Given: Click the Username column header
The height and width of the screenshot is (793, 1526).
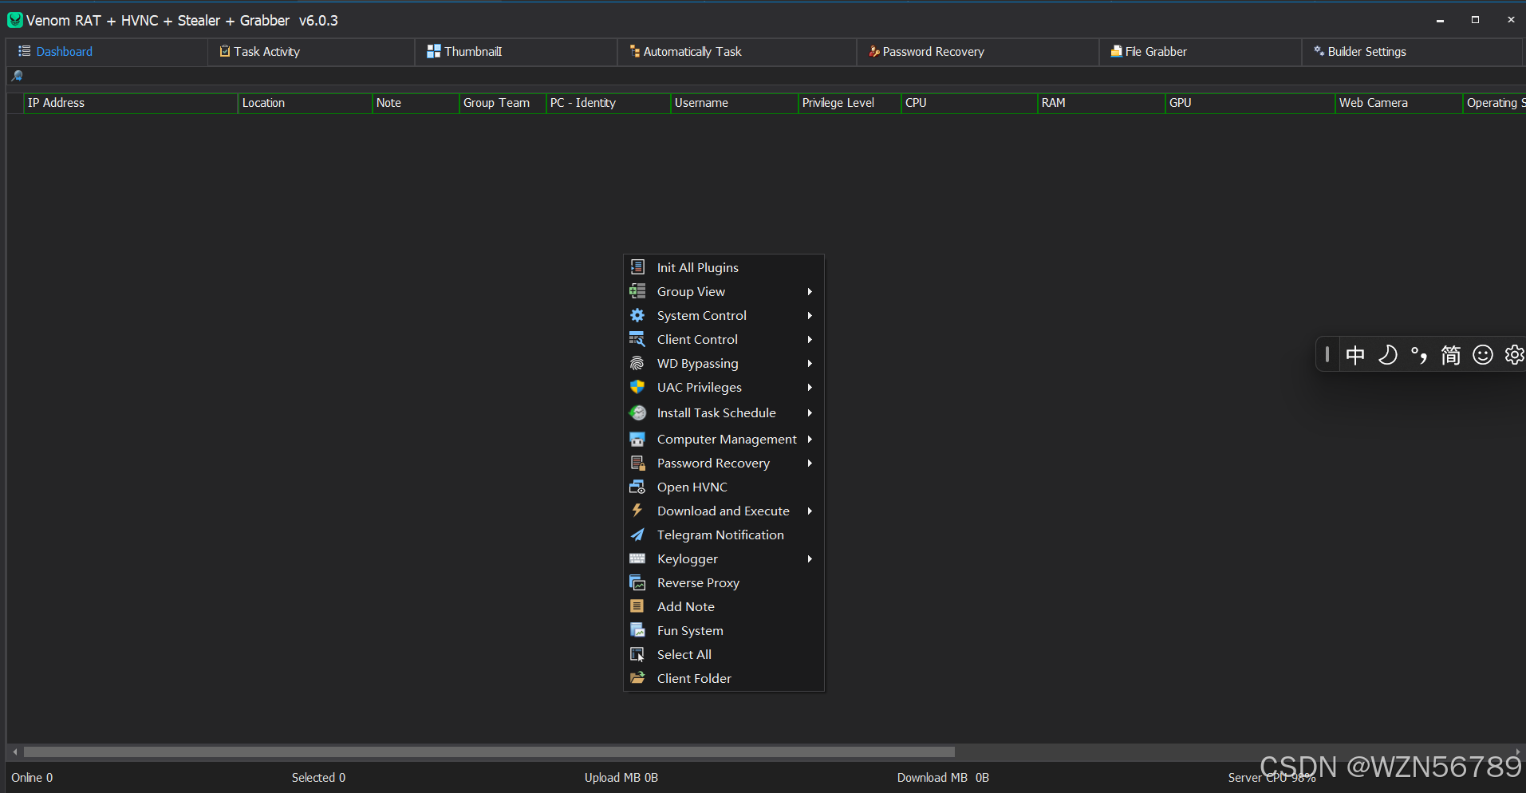Looking at the screenshot, I should 735,103.
